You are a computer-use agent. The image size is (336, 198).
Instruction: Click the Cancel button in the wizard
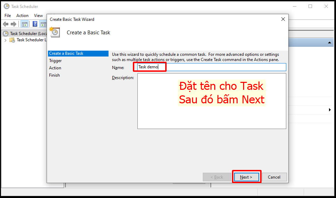click(x=274, y=177)
